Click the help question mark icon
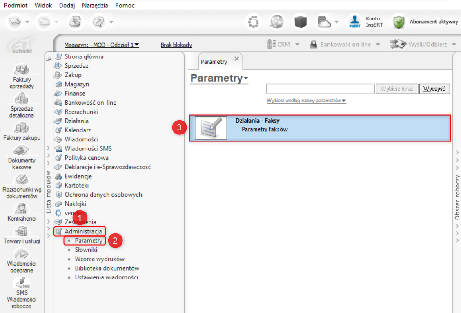The image size is (461, 313). (98, 22)
